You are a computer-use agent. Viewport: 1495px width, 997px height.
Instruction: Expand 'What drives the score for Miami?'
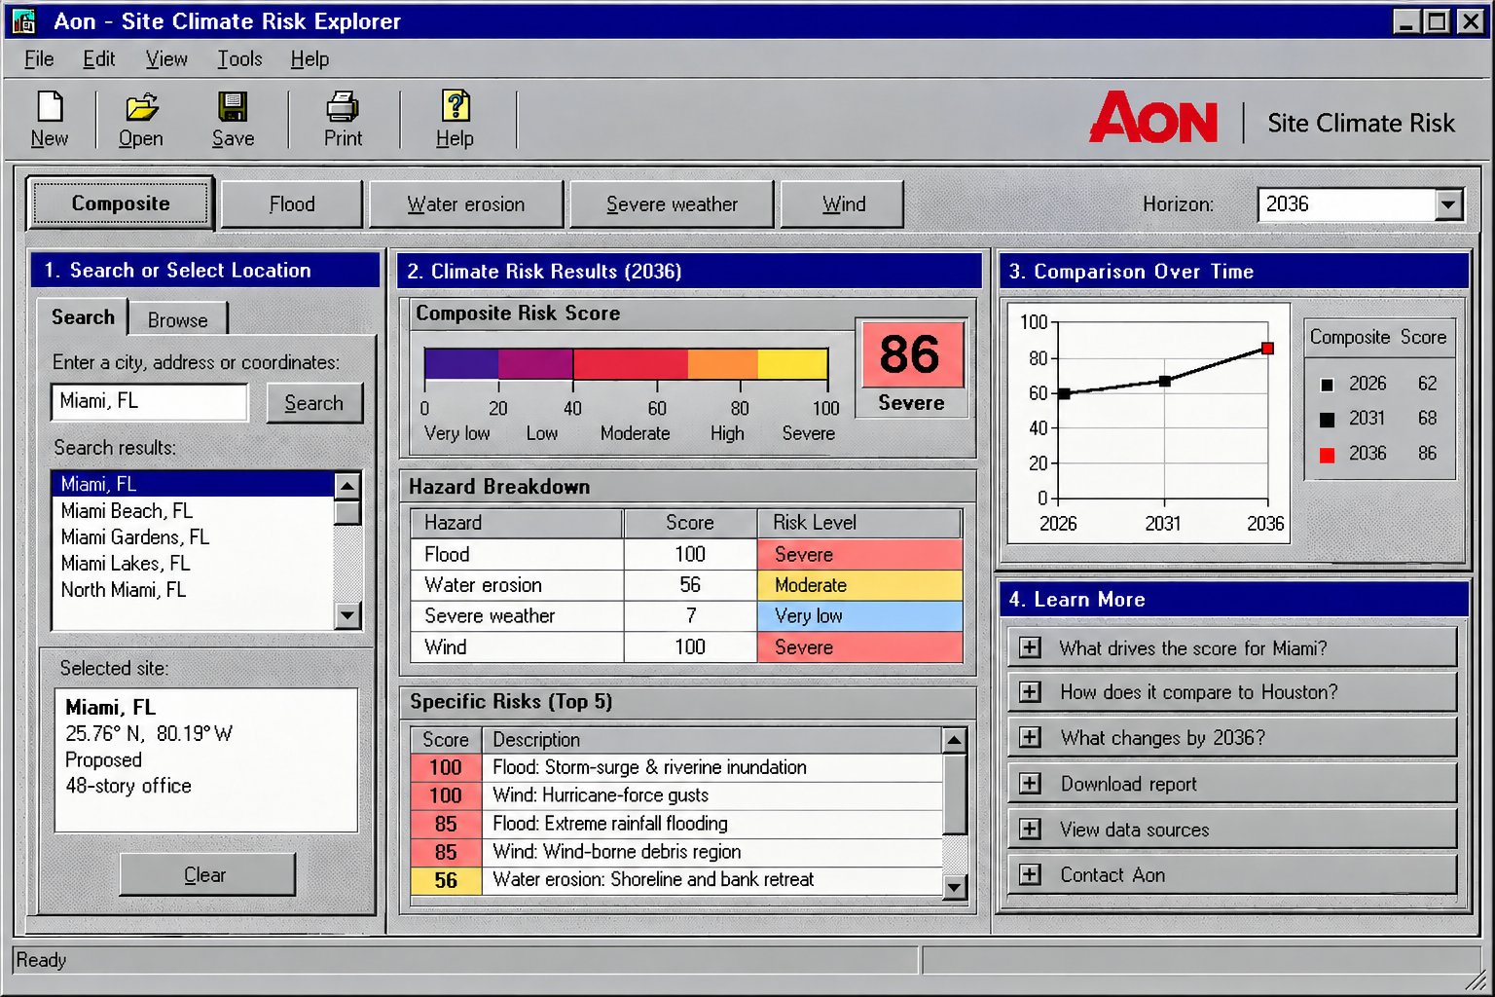[x=1030, y=647]
